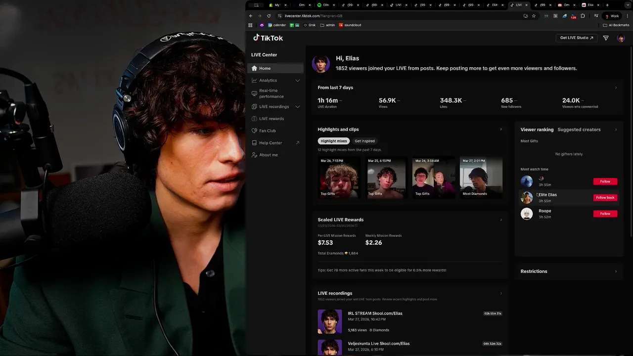Open the All Bookmarks folder
Viewport: 633px width, 356px height.
616,25
